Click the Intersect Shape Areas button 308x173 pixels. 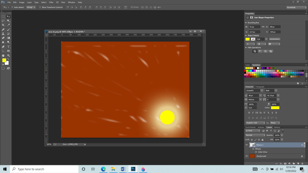(x=265, y=51)
